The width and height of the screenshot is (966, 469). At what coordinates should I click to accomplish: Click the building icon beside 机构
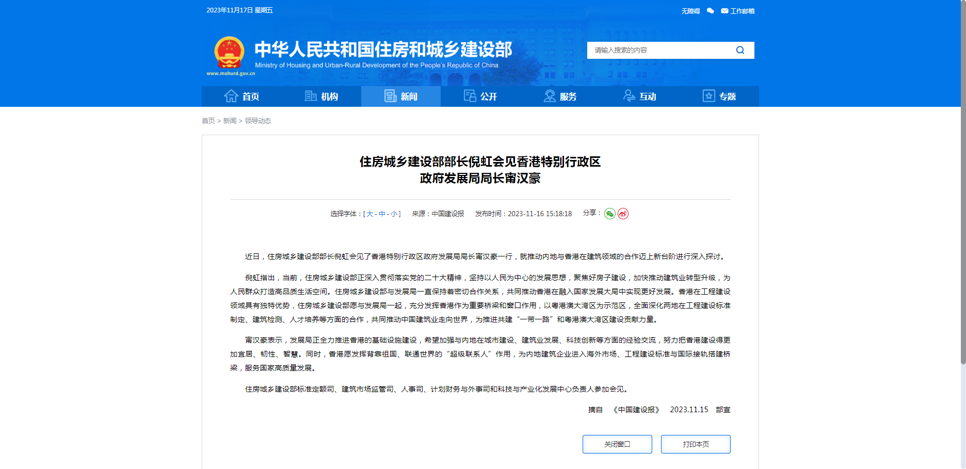[311, 96]
